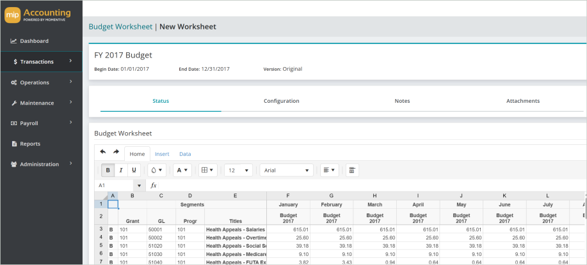Image resolution: width=587 pixels, height=265 pixels.
Task: Click the Budget Worksheet breadcrumb link
Action: coord(120,27)
